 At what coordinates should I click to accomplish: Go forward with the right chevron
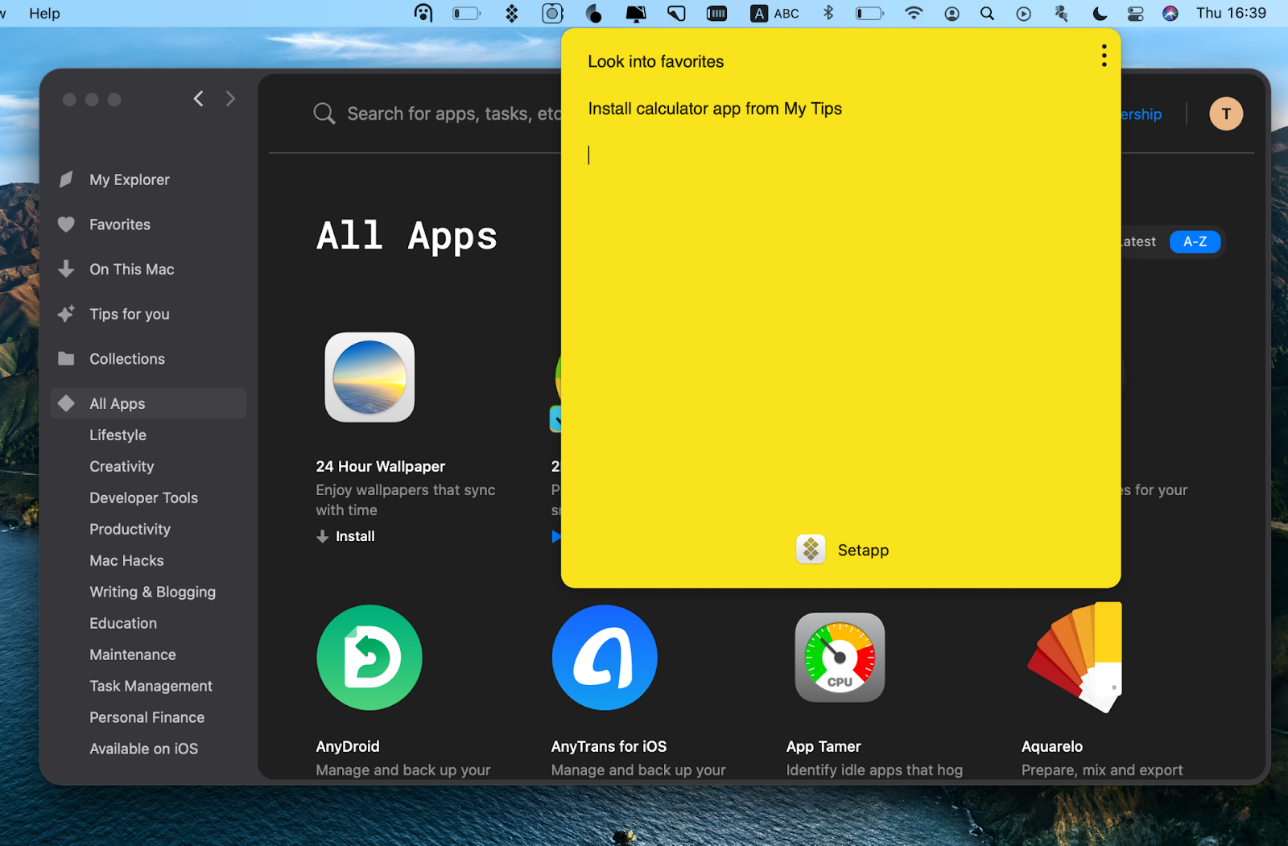230,99
